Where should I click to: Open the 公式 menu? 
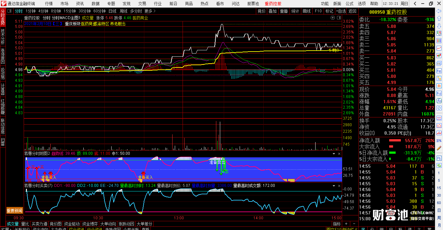pos(350,4)
